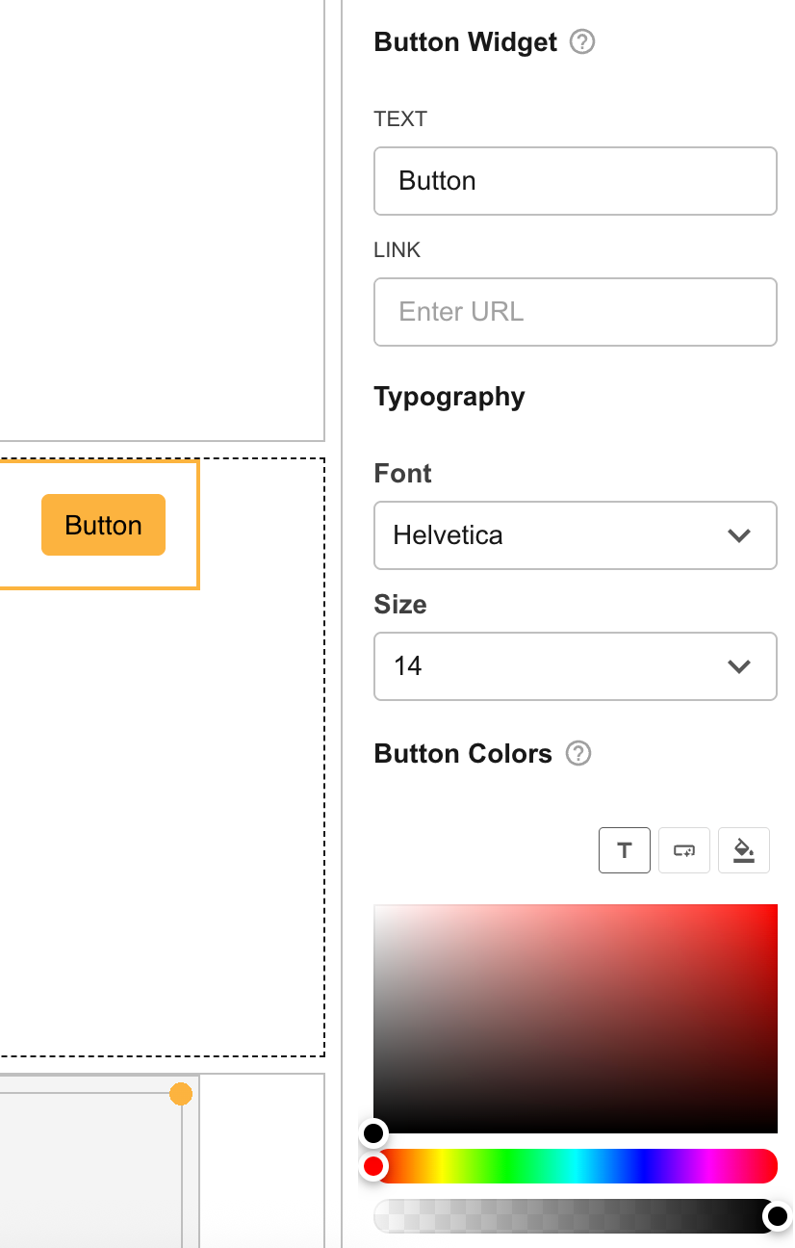Click the help icon next to Button Colors
This screenshot has height=1248, width=795.
tap(578, 753)
